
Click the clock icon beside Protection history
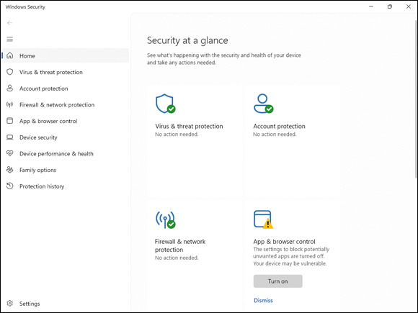pos(10,186)
